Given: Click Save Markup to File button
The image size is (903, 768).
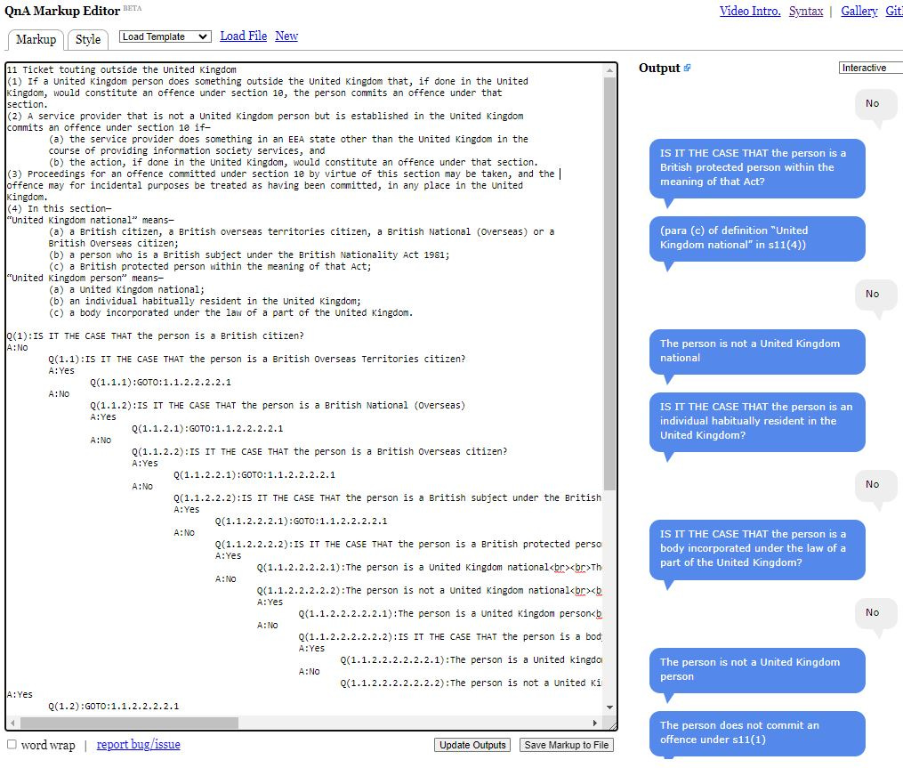Looking at the screenshot, I should (x=566, y=745).
